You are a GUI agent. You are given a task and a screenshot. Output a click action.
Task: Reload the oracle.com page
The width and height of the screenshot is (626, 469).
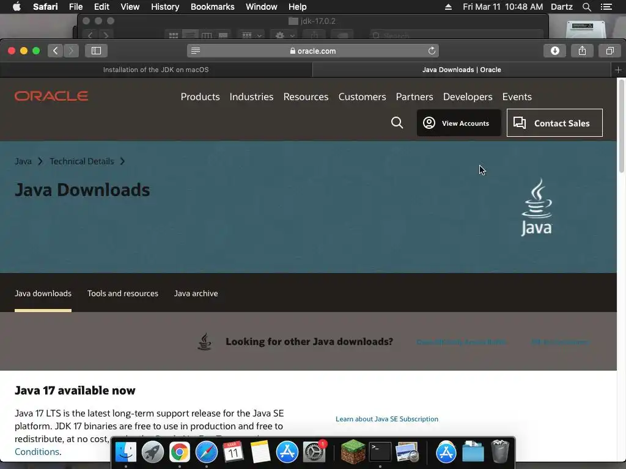point(432,51)
